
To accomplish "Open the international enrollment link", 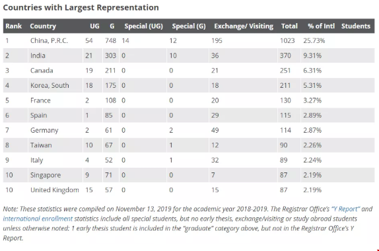I will pos(38,219).
